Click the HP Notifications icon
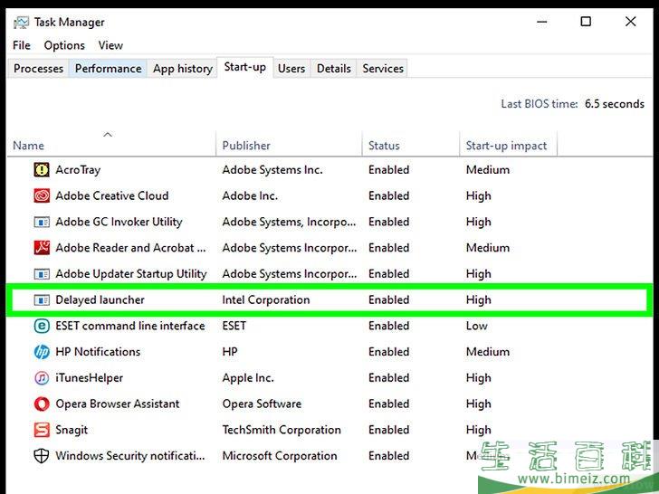The width and height of the screenshot is (659, 494). pyautogui.click(x=42, y=352)
